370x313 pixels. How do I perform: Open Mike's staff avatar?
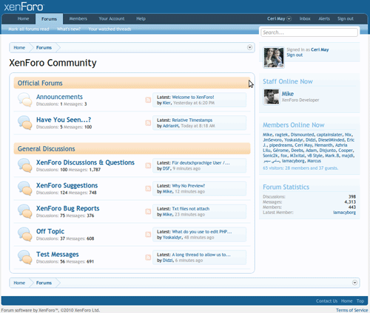pos(272,97)
